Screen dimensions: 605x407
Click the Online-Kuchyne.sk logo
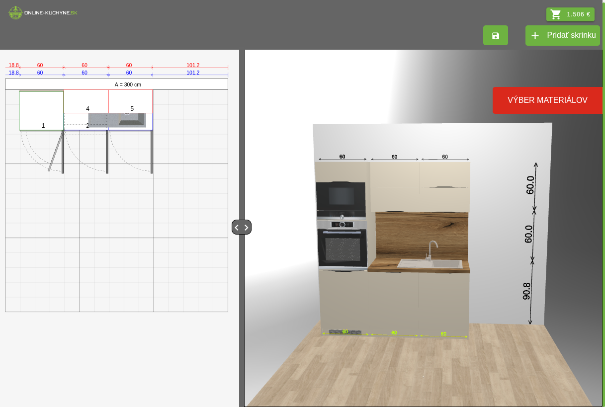[x=43, y=13]
